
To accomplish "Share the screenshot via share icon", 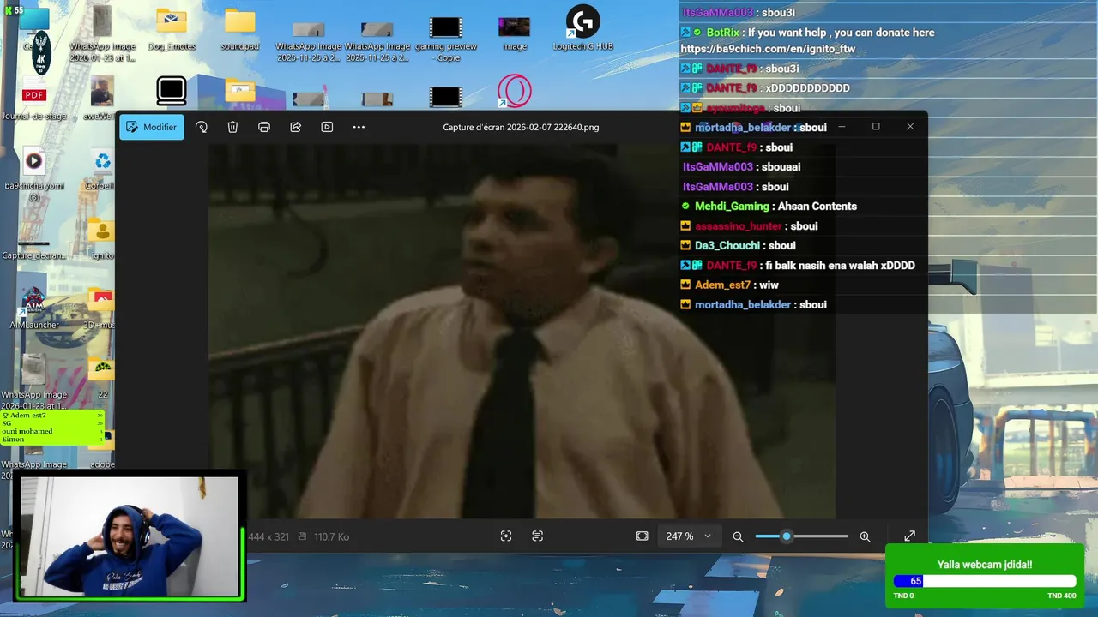I will 296,127.
